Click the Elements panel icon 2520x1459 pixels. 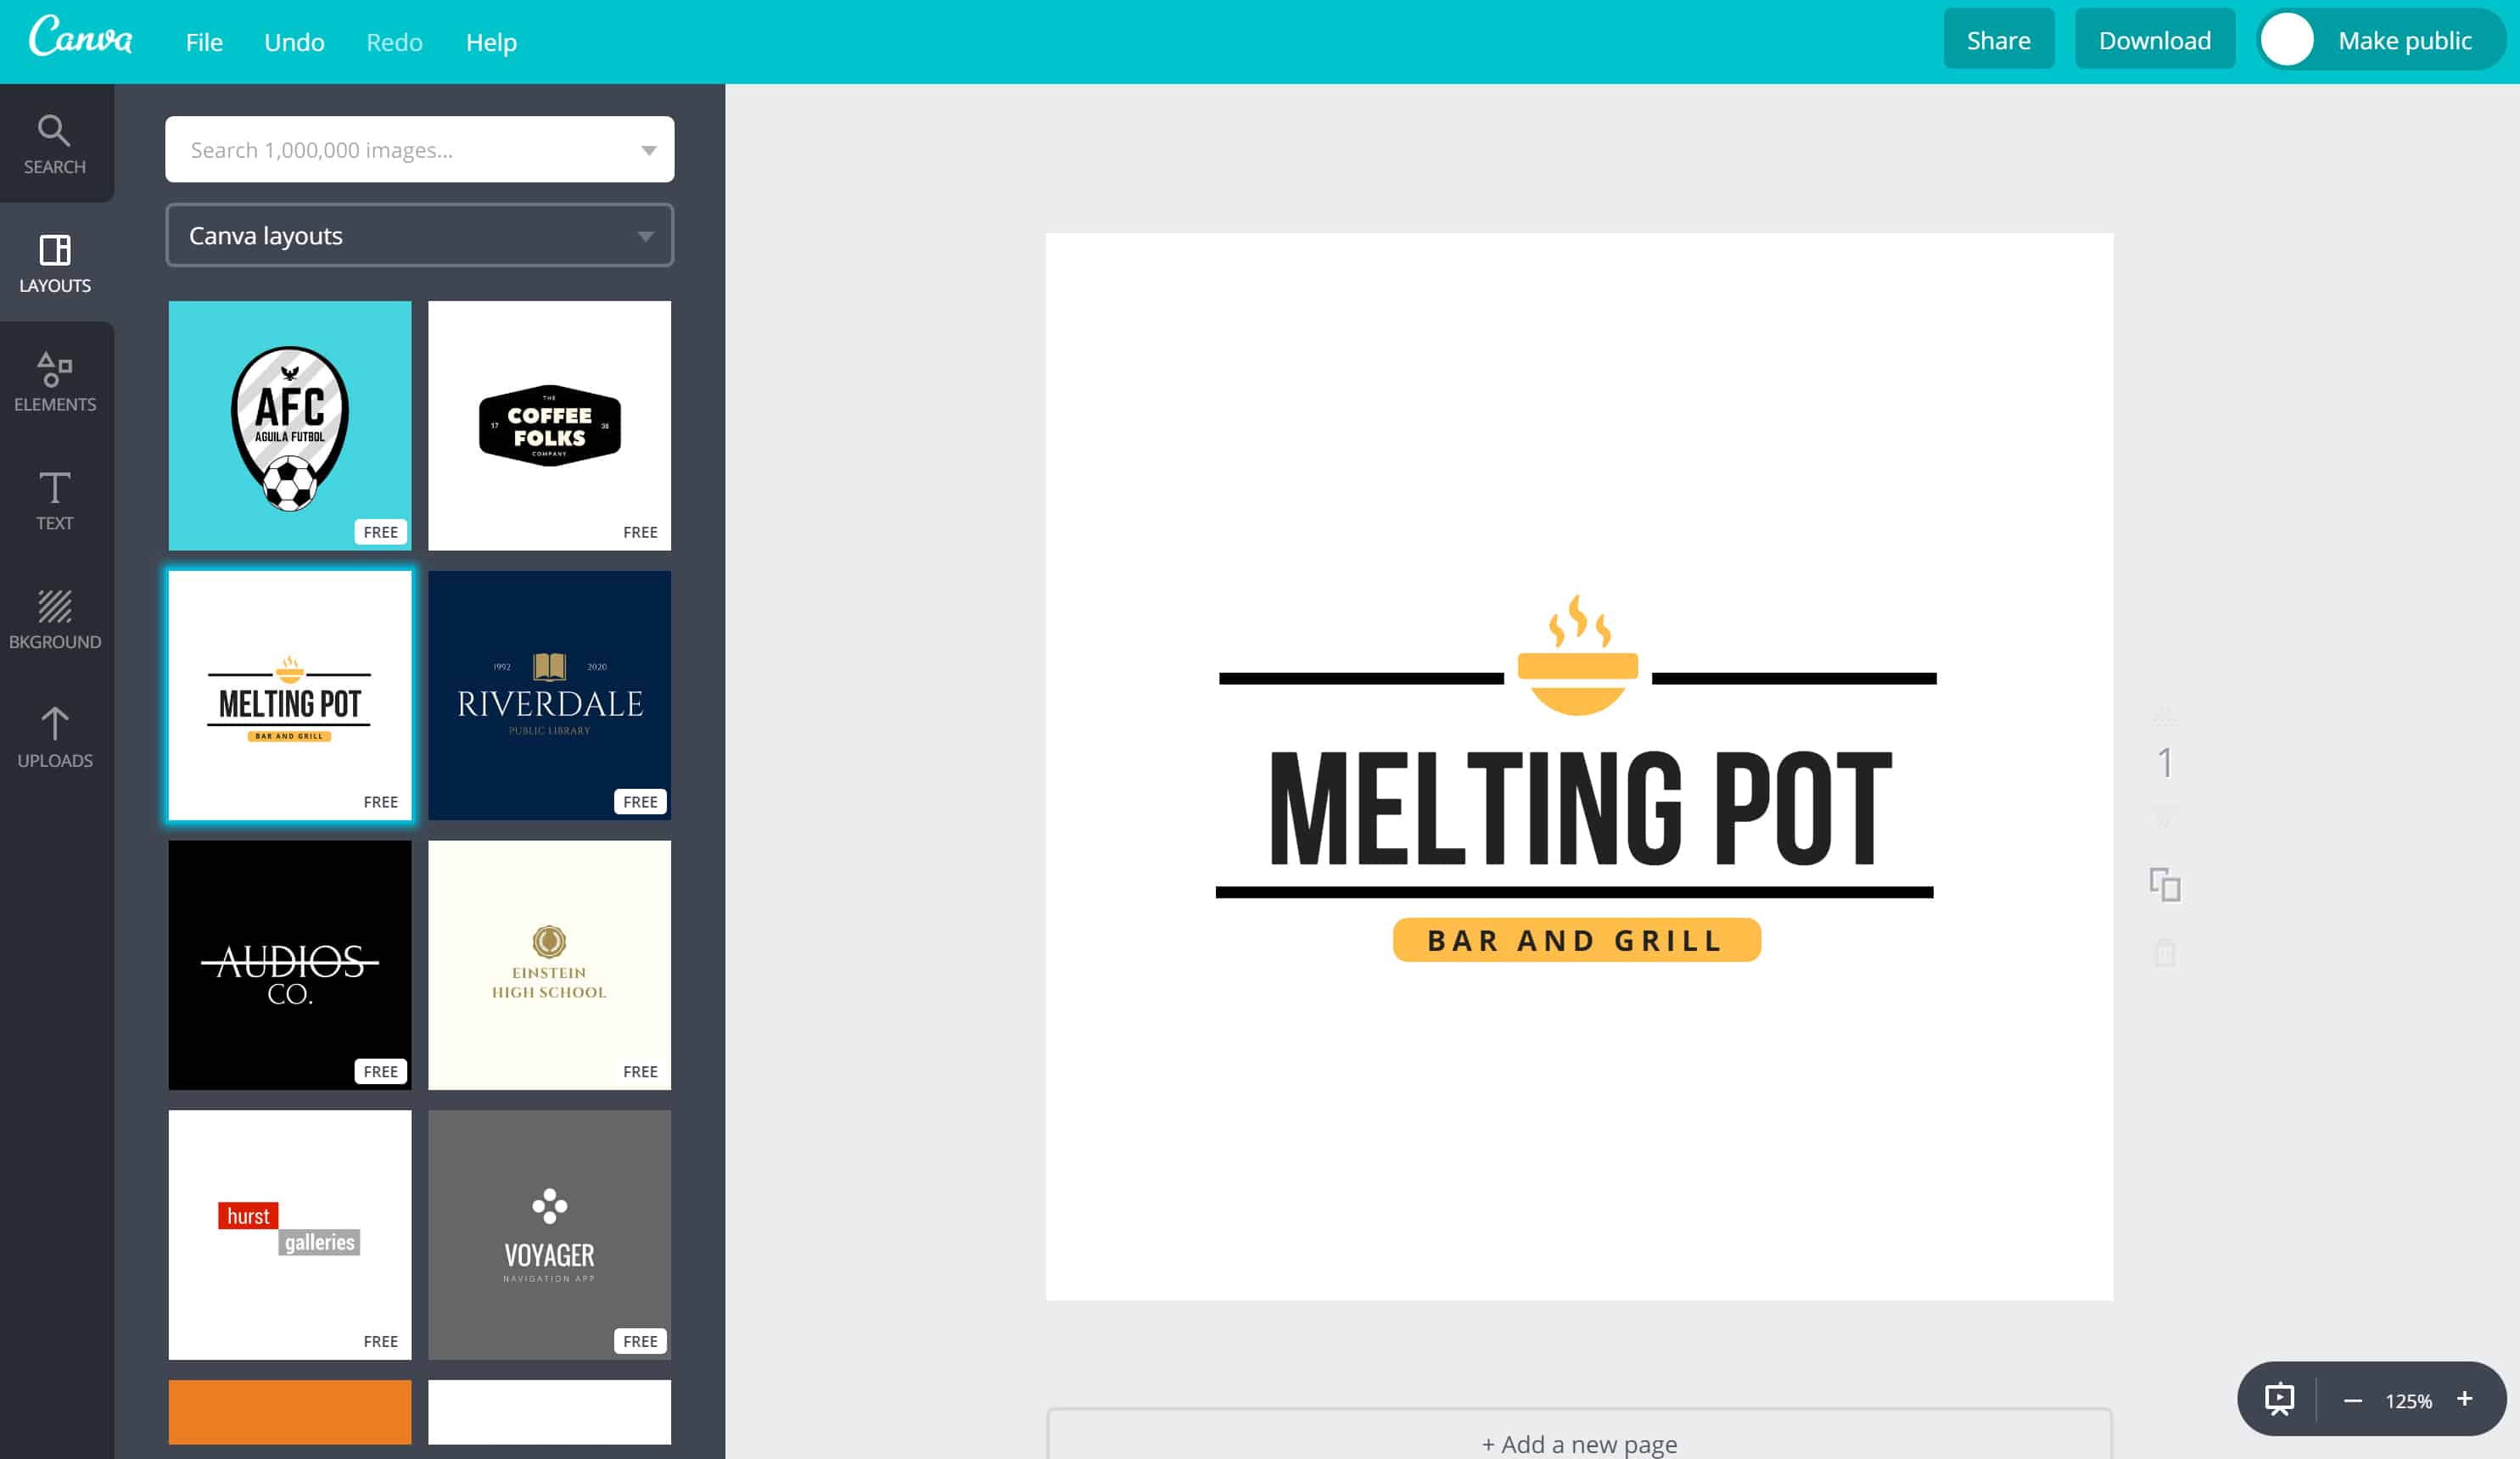[55, 378]
